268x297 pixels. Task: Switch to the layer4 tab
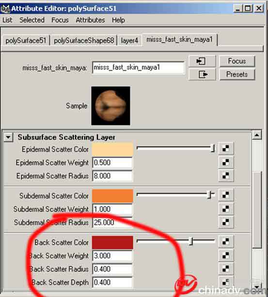coord(129,40)
